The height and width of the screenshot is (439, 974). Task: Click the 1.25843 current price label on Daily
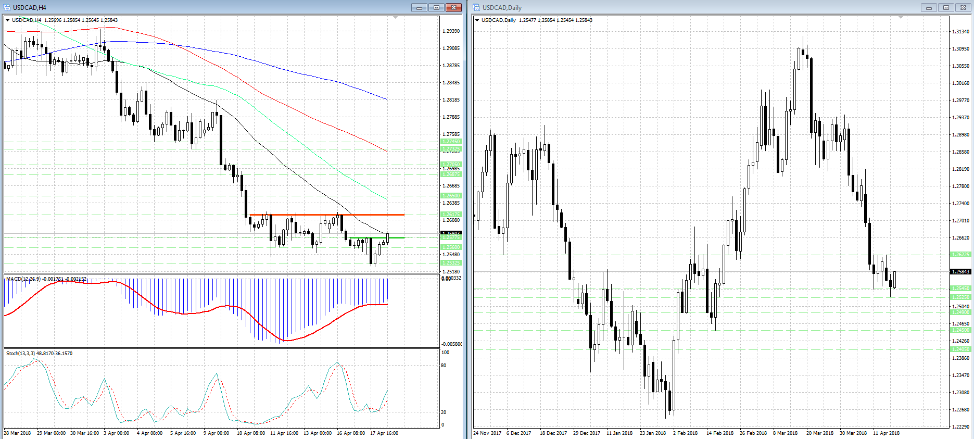point(960,272)
